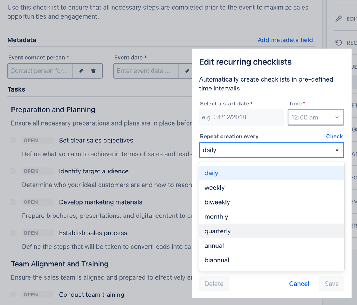
Task: Open the Recurring checklists icon in the sidebar
Action: point(338,43)
